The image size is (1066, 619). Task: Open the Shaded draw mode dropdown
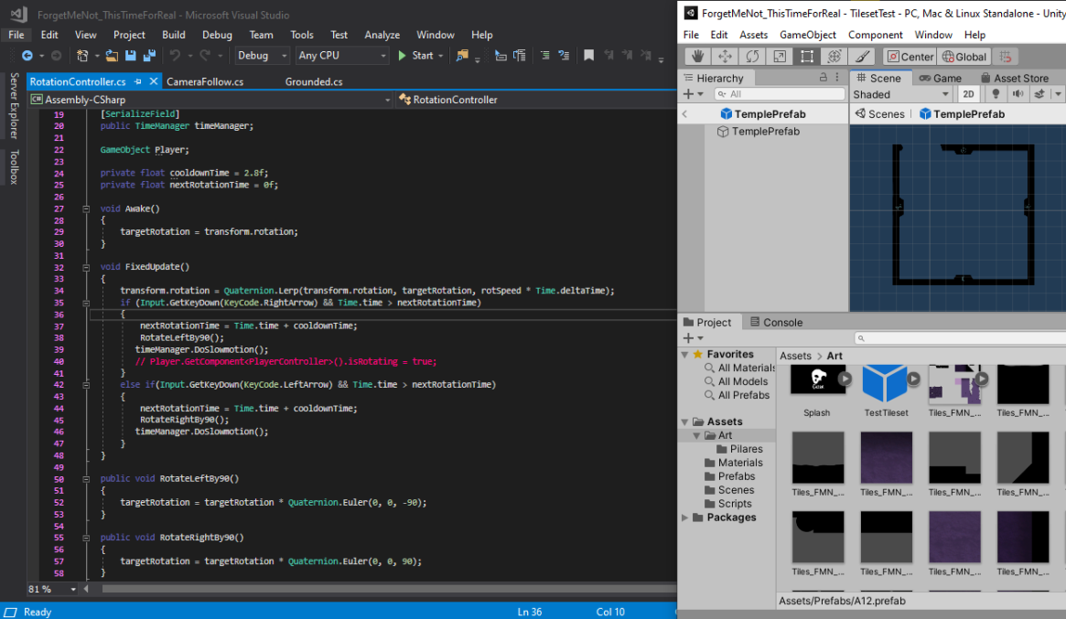[900, 94]
